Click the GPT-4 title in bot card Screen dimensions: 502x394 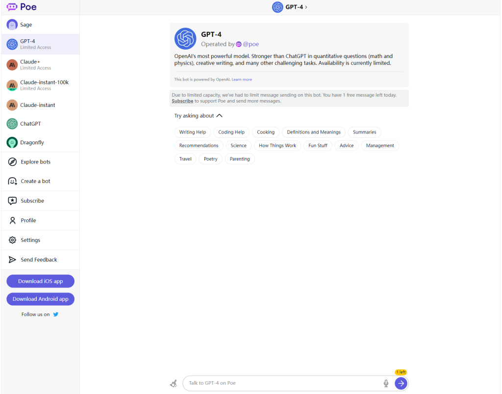[211, 34]
